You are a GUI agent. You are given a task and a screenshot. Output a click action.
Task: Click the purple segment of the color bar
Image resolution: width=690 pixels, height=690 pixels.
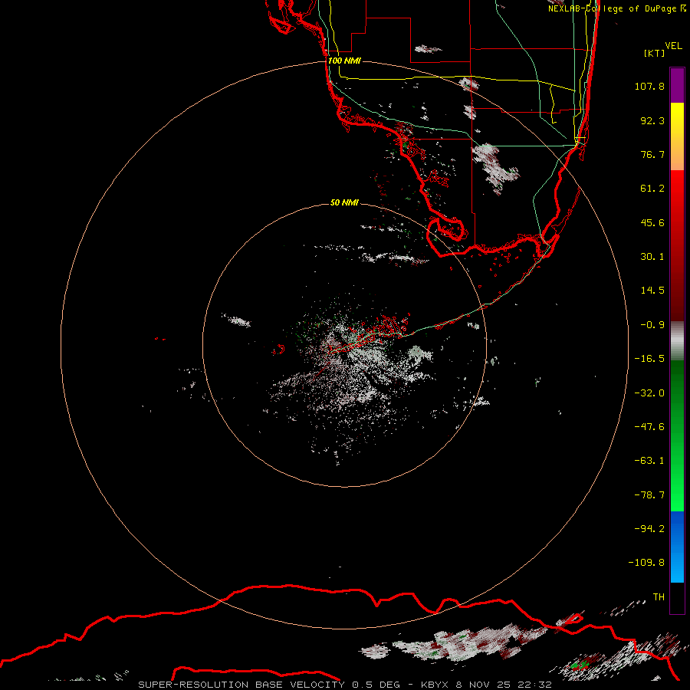click(x=677, y=85)
